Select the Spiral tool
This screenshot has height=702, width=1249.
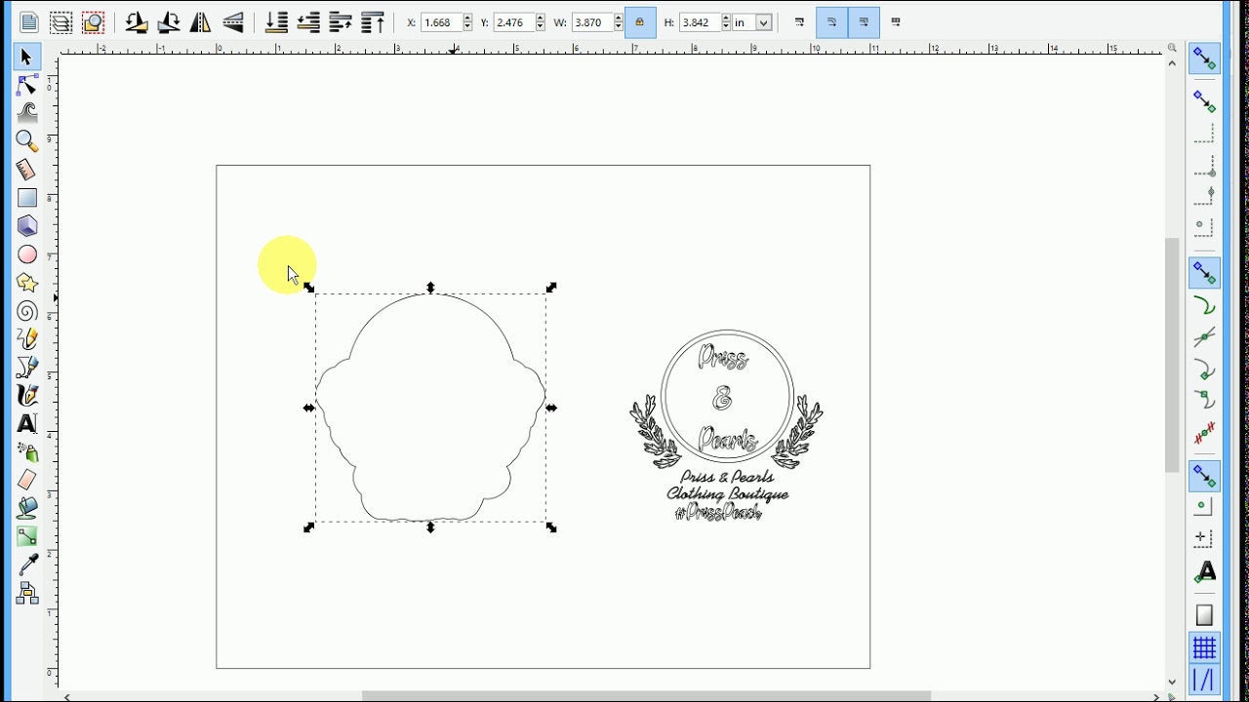[x=27, y=311]
